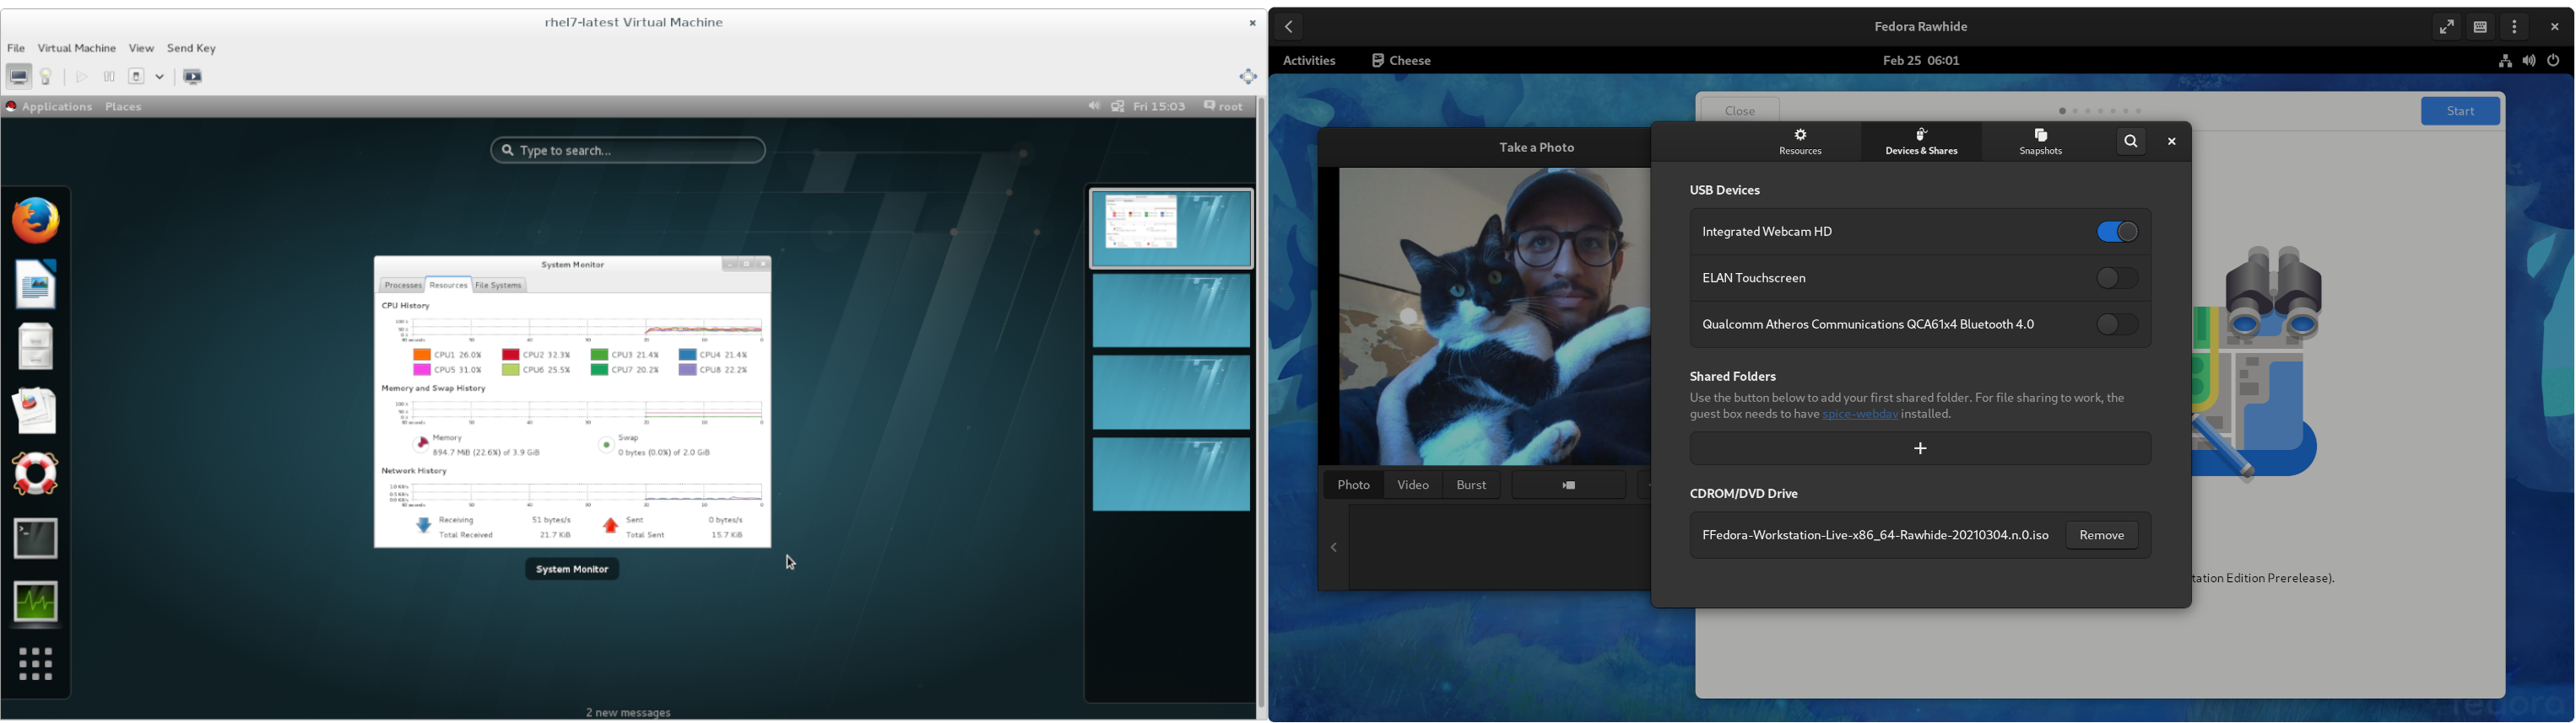2576x723 pixels.
Task: Open the Documents app icon in the dash
Action: (36, 410)
